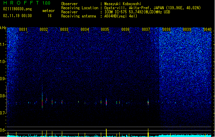This screenshot has width=215, height=137.
Task: Click the 0.9 frequency axis label
Action: 3,79
